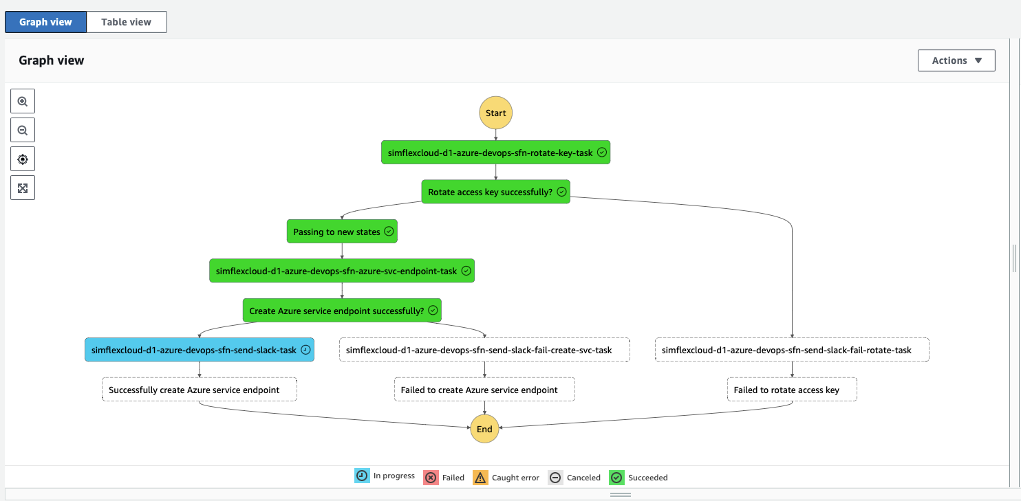
Task: Click in-progress clock icon on send-slack-task node
Action: [305, 350]
